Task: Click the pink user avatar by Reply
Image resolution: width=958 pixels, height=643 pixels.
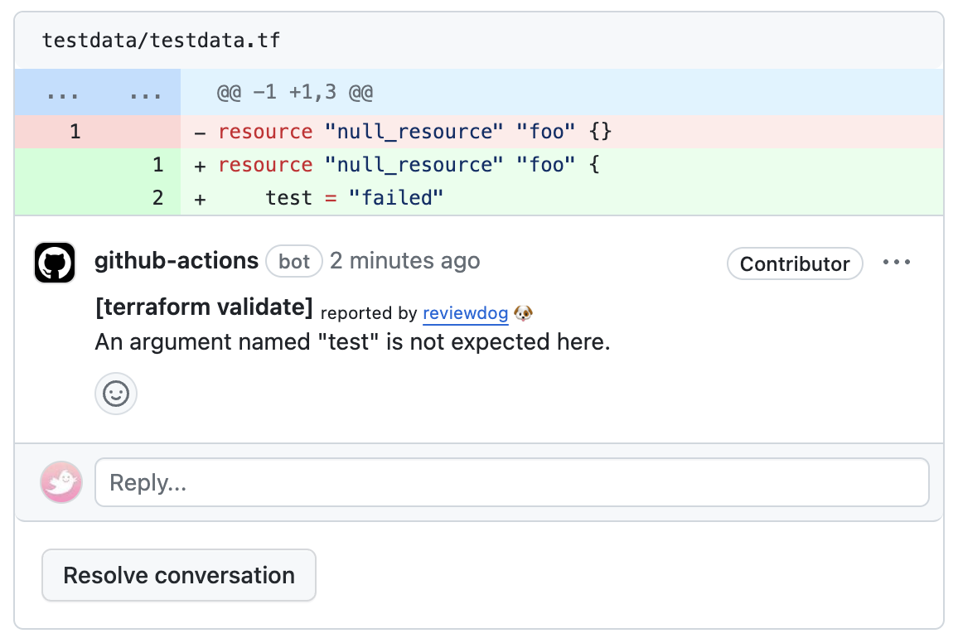Action: click(x=61, y=482)
